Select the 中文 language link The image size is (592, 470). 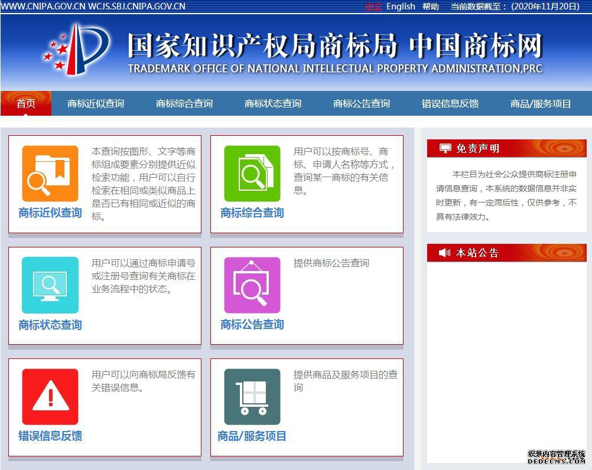coord(374,6)
